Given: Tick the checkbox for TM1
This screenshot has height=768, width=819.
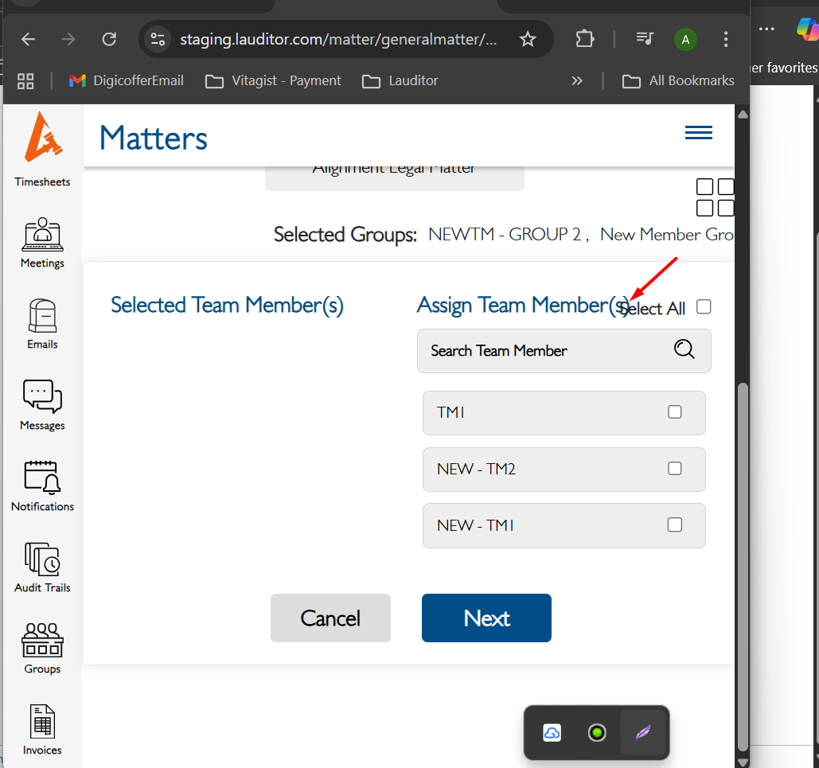Looking at the screenshot, I should click(675, 412).
